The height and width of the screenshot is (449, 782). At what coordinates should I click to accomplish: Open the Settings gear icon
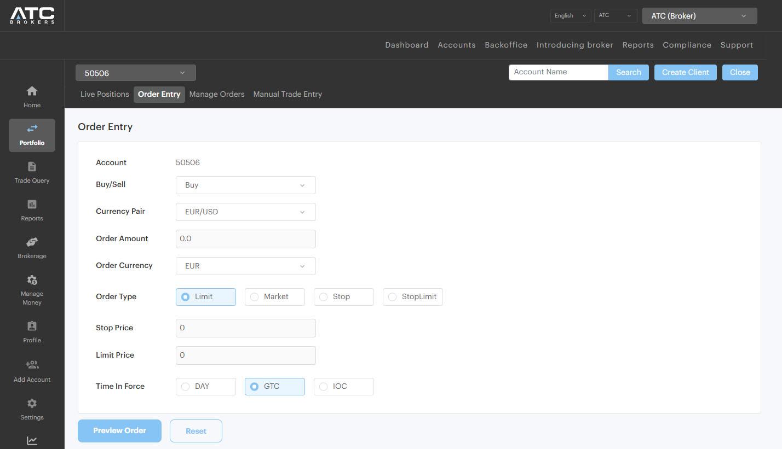point(32,404)
